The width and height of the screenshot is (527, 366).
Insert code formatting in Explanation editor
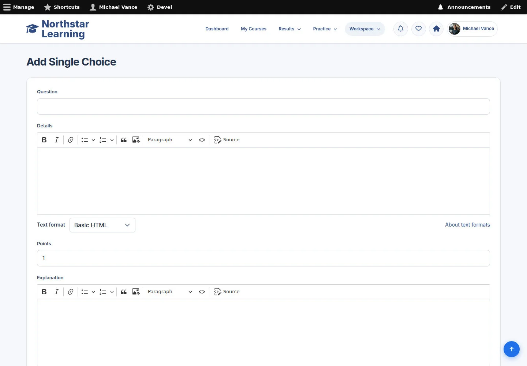[x=202, y=292]
